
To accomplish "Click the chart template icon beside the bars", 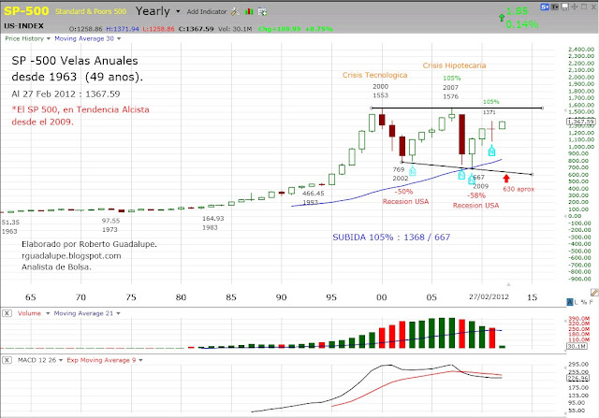I will 262,12.
